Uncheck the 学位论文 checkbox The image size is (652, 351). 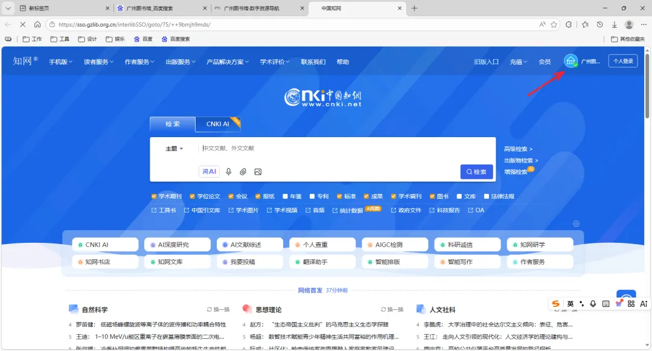(192, 196)
